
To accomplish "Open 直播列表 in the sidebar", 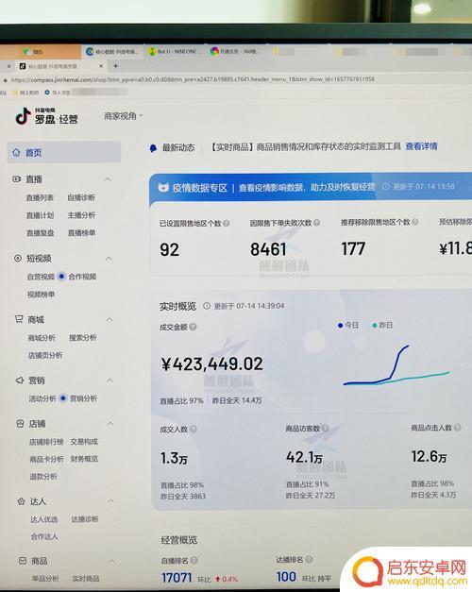I will click(x=40, y=197).
